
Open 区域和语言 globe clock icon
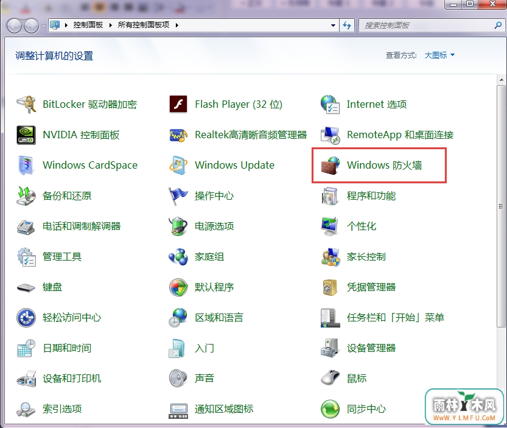pyautogui.click(x=178, y=318)
